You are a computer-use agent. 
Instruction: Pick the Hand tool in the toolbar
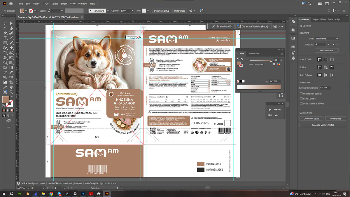(11, 87)
